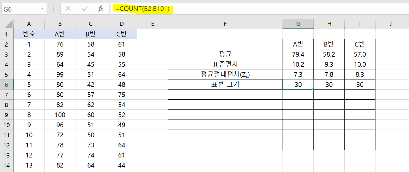Image resolution: width=409 pixels, height=172 pixels.
Task: Select column E header
Action: (x=153, y=24)
